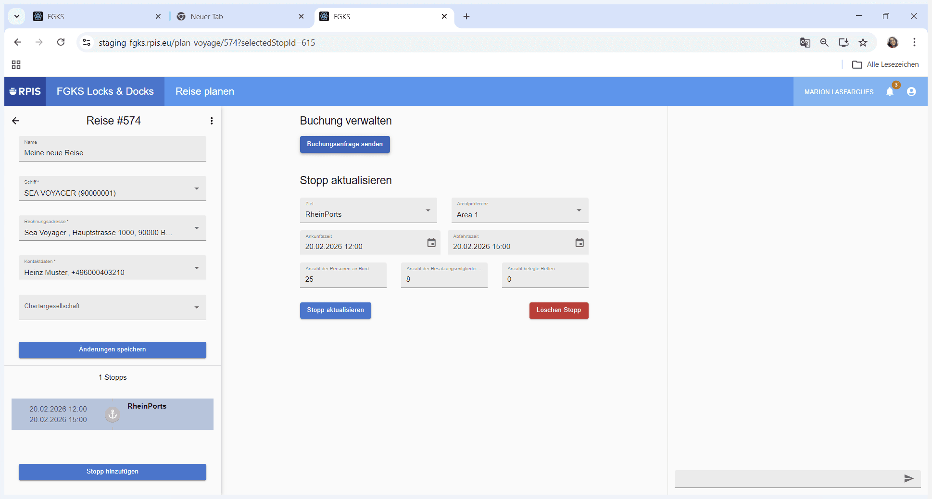
Task: Open the Ziel dropdown showing RheinPorts
Action: coord(368,210)
